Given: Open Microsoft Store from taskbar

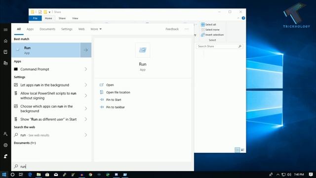Looking at the screenshot, I should click(x=47, y=175).
